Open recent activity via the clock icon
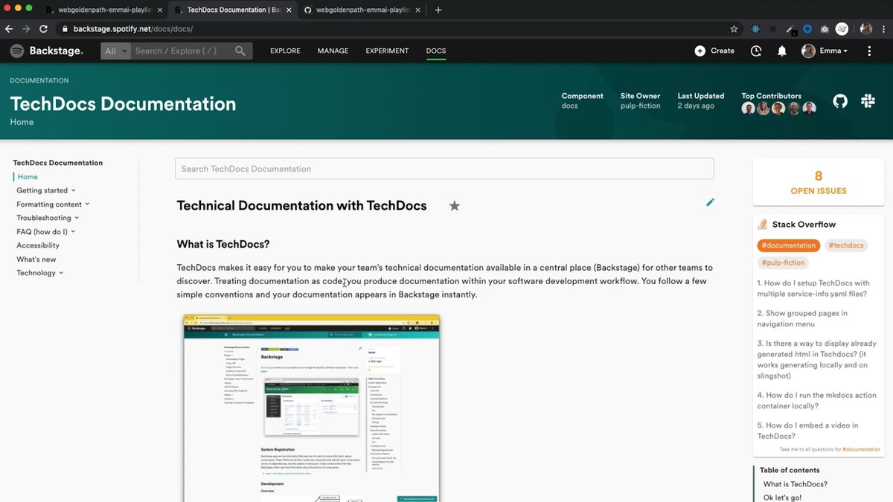Image resolution: width=893 pixels, height=502 pixels. point(756,51)
